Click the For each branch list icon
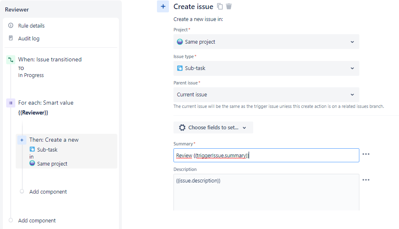 (x=11, y=103)
